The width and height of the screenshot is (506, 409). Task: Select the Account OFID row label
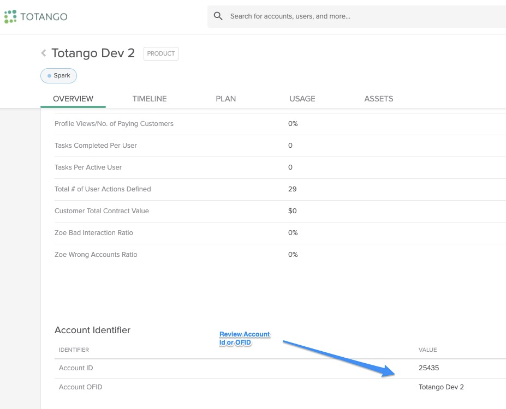(80, 387)
